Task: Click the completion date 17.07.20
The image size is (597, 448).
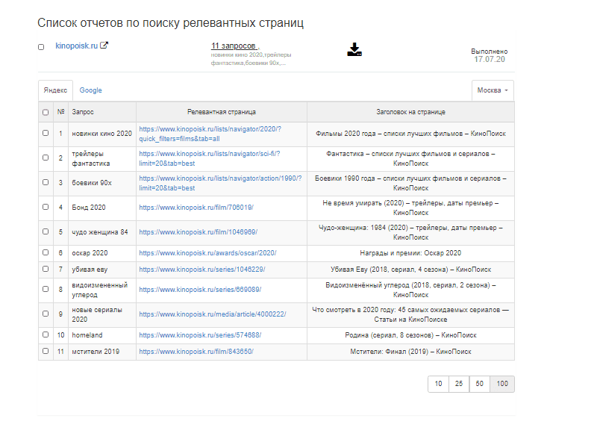Action: point(490,60)
